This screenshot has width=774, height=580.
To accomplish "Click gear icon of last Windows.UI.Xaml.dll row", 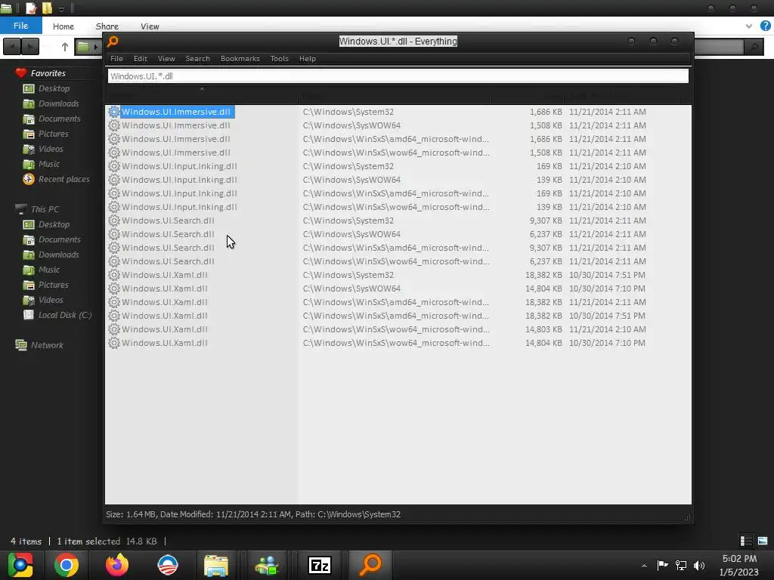I will [x=114, y=343].
